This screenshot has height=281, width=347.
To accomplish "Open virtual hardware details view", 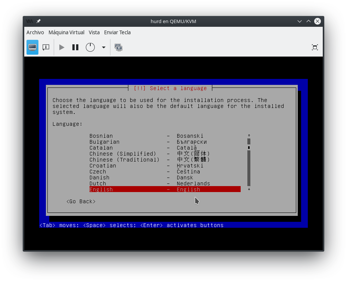I will [x=46, y=47].
